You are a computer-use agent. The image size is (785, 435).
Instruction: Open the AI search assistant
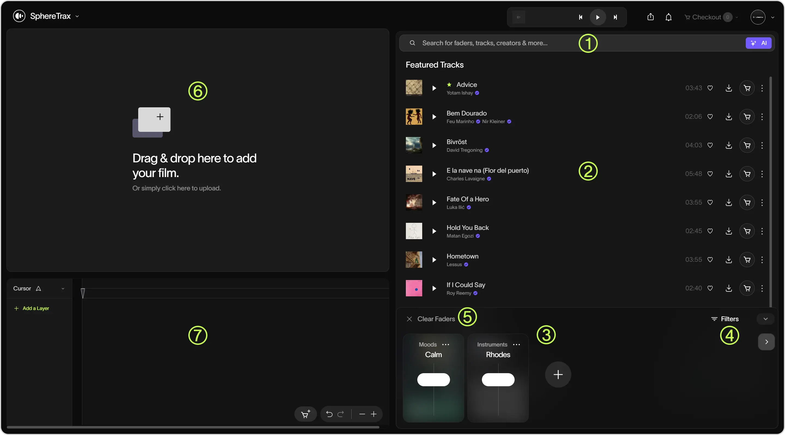759,43
